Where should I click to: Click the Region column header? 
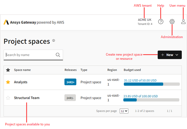[x=112, y=70]
